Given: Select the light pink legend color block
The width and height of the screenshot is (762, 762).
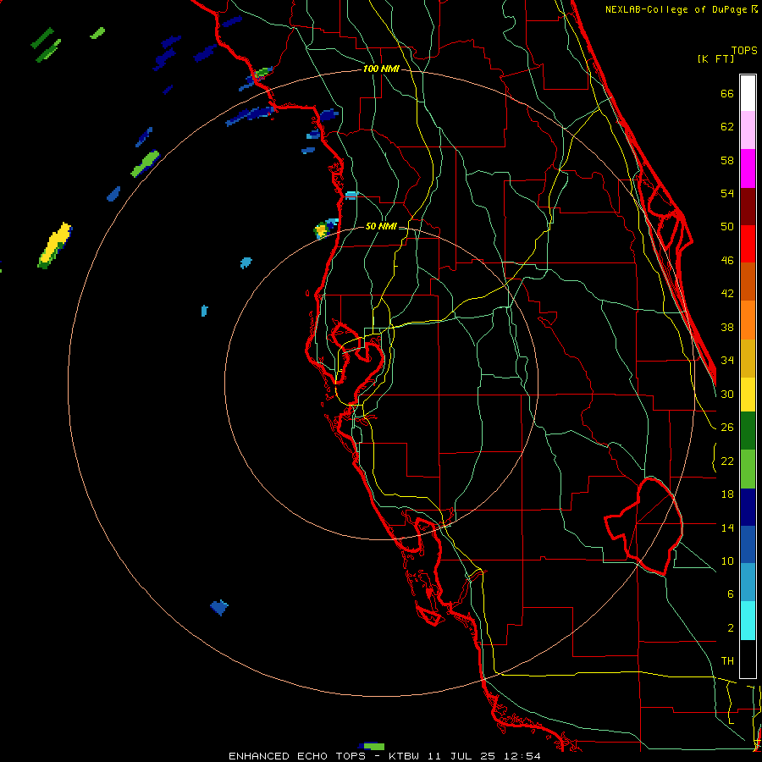Looking at the screenshot, I should pos(748,130).
